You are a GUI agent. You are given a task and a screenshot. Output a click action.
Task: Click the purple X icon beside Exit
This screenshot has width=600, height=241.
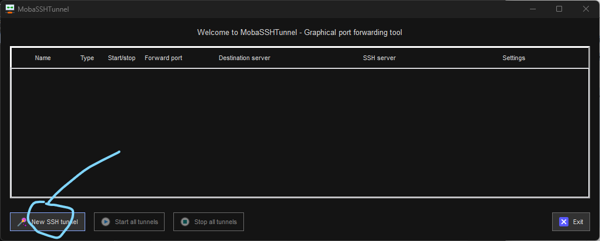click(x=563, y=222)
